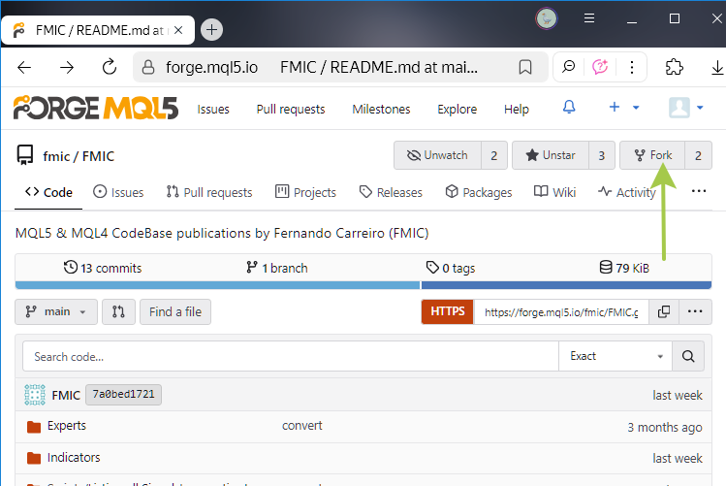Viewport: 726px width, 486px height.
Task: Open the Exact search mode dropdown
Action: 616,356
